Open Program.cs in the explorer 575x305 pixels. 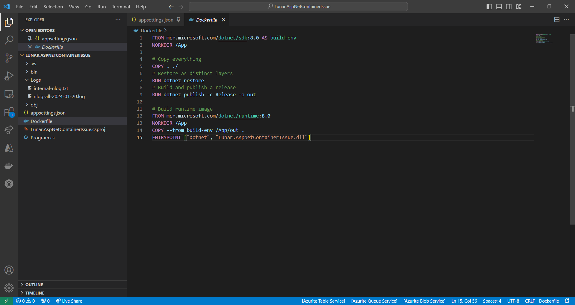tap(72, 138)
